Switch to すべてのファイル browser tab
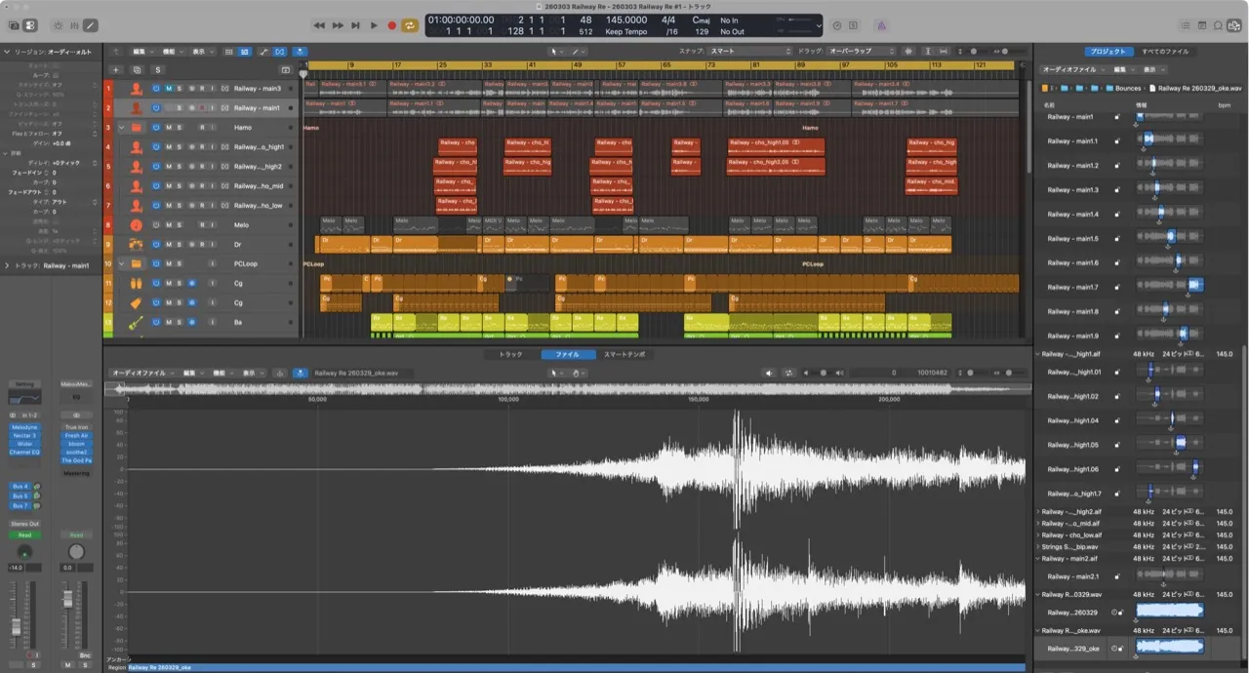 pyautogui.click(x=1165, y=51)
